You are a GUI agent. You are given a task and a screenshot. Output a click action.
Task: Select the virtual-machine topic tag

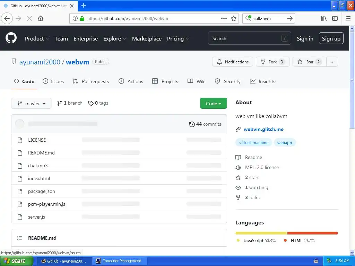253,143
